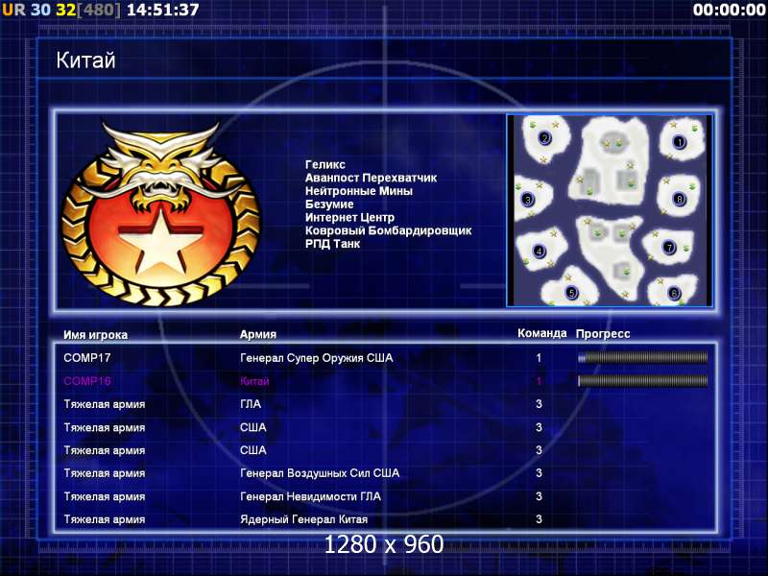Click 'Нейтронные Мины' in the list
Viewport: 768px width, 576px height.
point(358,191)
